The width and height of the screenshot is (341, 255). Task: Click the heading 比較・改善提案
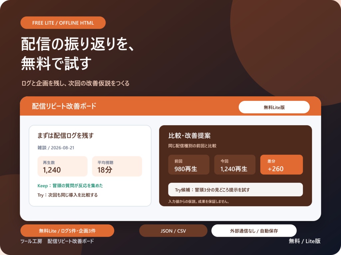(x=189, y=135)
